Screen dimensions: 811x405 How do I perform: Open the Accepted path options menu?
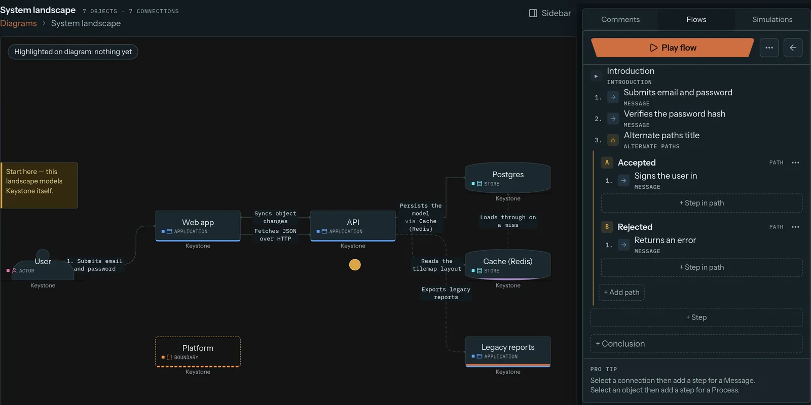click(x=795, y=163)
